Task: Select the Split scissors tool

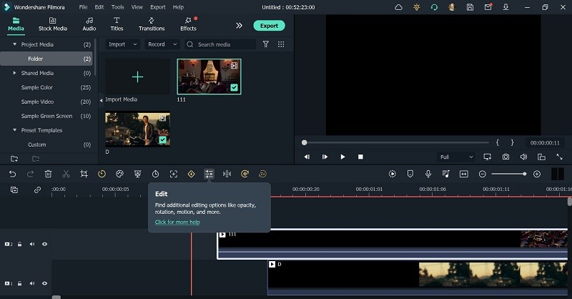Action: click(x=66, y=174)
